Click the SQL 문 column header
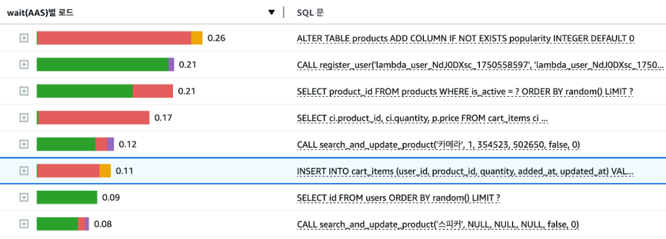Viewport: 666px width, 239px height. (x=310, y=12)
